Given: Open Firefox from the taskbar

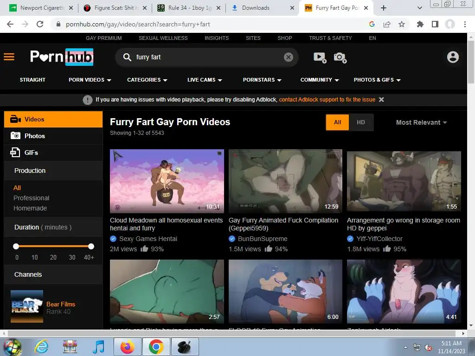Looking at the screenshot, I should 127,347.
